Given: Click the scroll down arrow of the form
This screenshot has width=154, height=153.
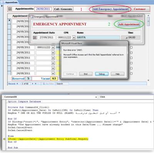Looking at the screenshot, I should 148,81.
